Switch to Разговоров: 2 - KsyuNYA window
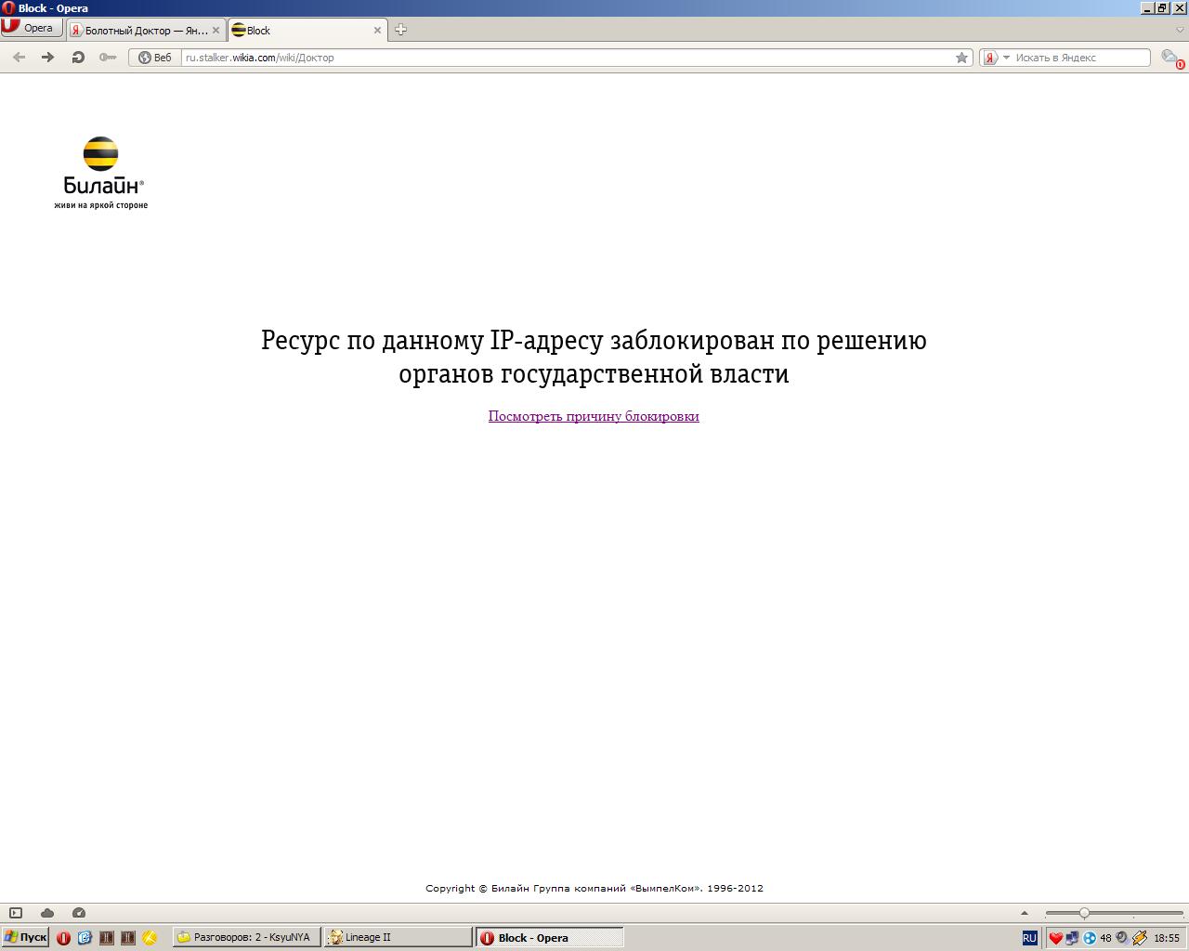The image size is (1189, 951). tap(246, 937)
